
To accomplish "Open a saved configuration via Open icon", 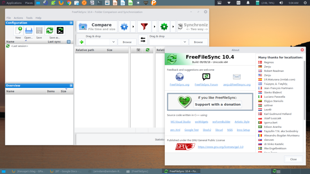I will pyautogui.click(x=28, y=30).
